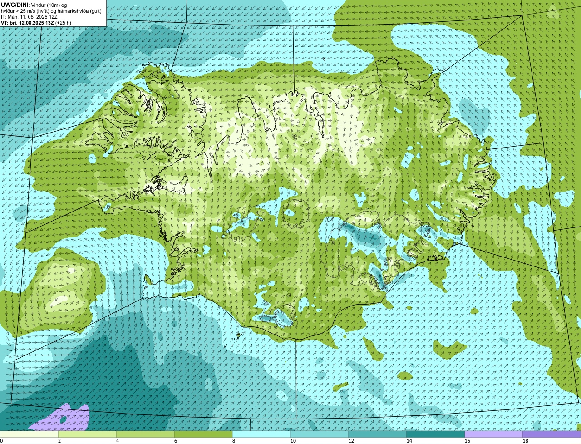Select the dark teal 14–16 m/s legend swatch

point(436,434)
